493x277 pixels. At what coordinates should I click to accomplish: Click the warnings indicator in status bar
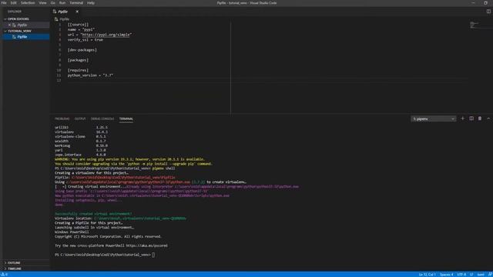click(5, 275)
